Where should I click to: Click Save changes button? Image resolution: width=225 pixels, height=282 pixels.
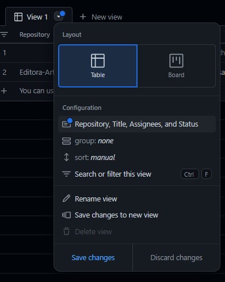click(93, 258)
